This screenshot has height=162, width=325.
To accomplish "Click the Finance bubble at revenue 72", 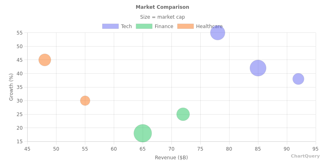I will tap(183, 114).
